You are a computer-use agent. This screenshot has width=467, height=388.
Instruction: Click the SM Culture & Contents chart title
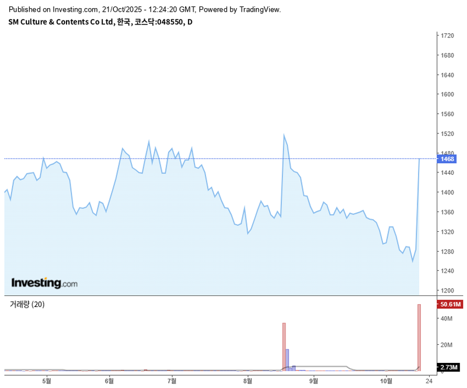[x=100, y=22]
